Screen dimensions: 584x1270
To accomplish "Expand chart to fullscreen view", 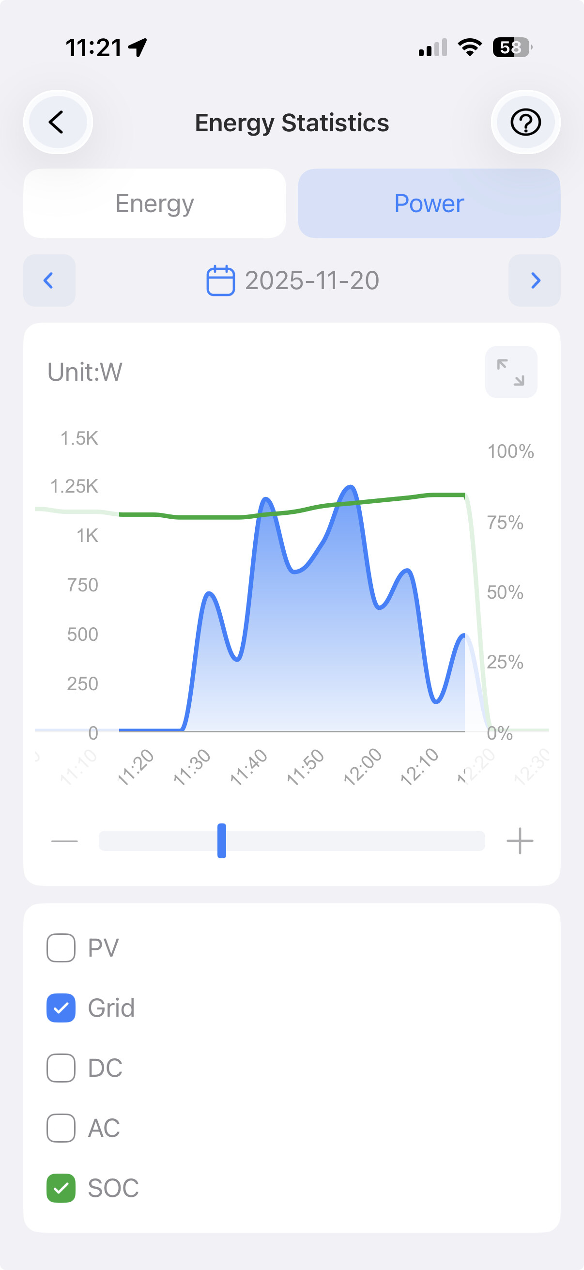I will [510, 372].
